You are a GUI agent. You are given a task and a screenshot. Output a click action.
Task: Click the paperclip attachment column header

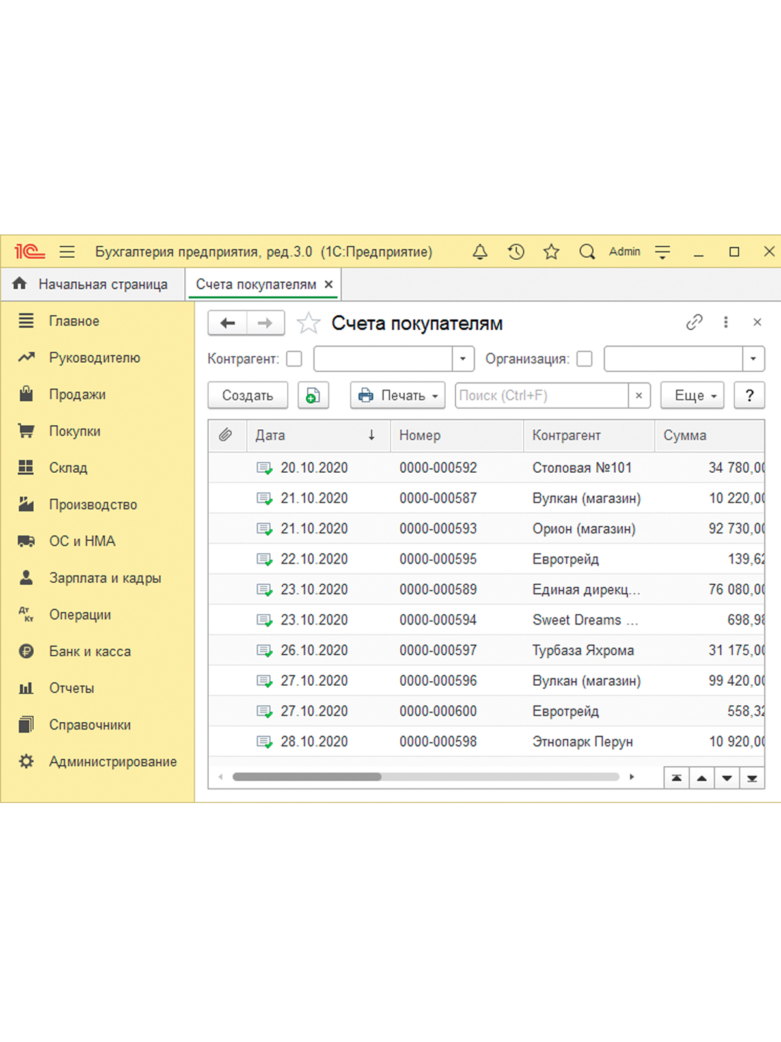(225, 435)
